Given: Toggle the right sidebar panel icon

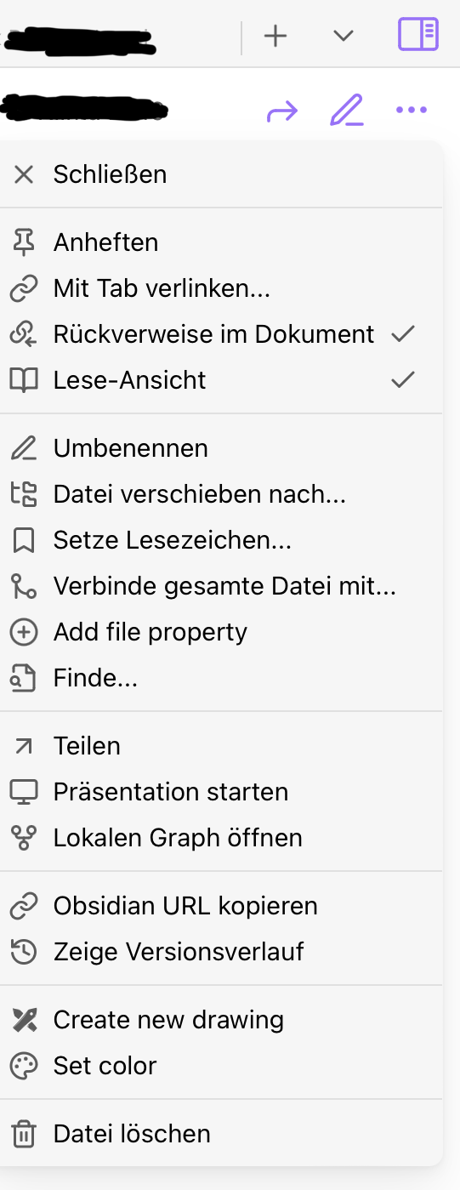Looking at the screenshot, I should (418, 35).
